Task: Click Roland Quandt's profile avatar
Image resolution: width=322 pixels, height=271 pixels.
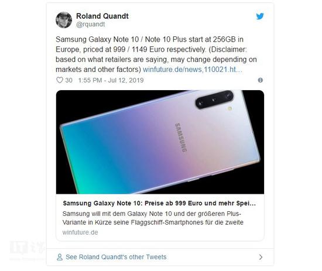Action: coord(64,20)
